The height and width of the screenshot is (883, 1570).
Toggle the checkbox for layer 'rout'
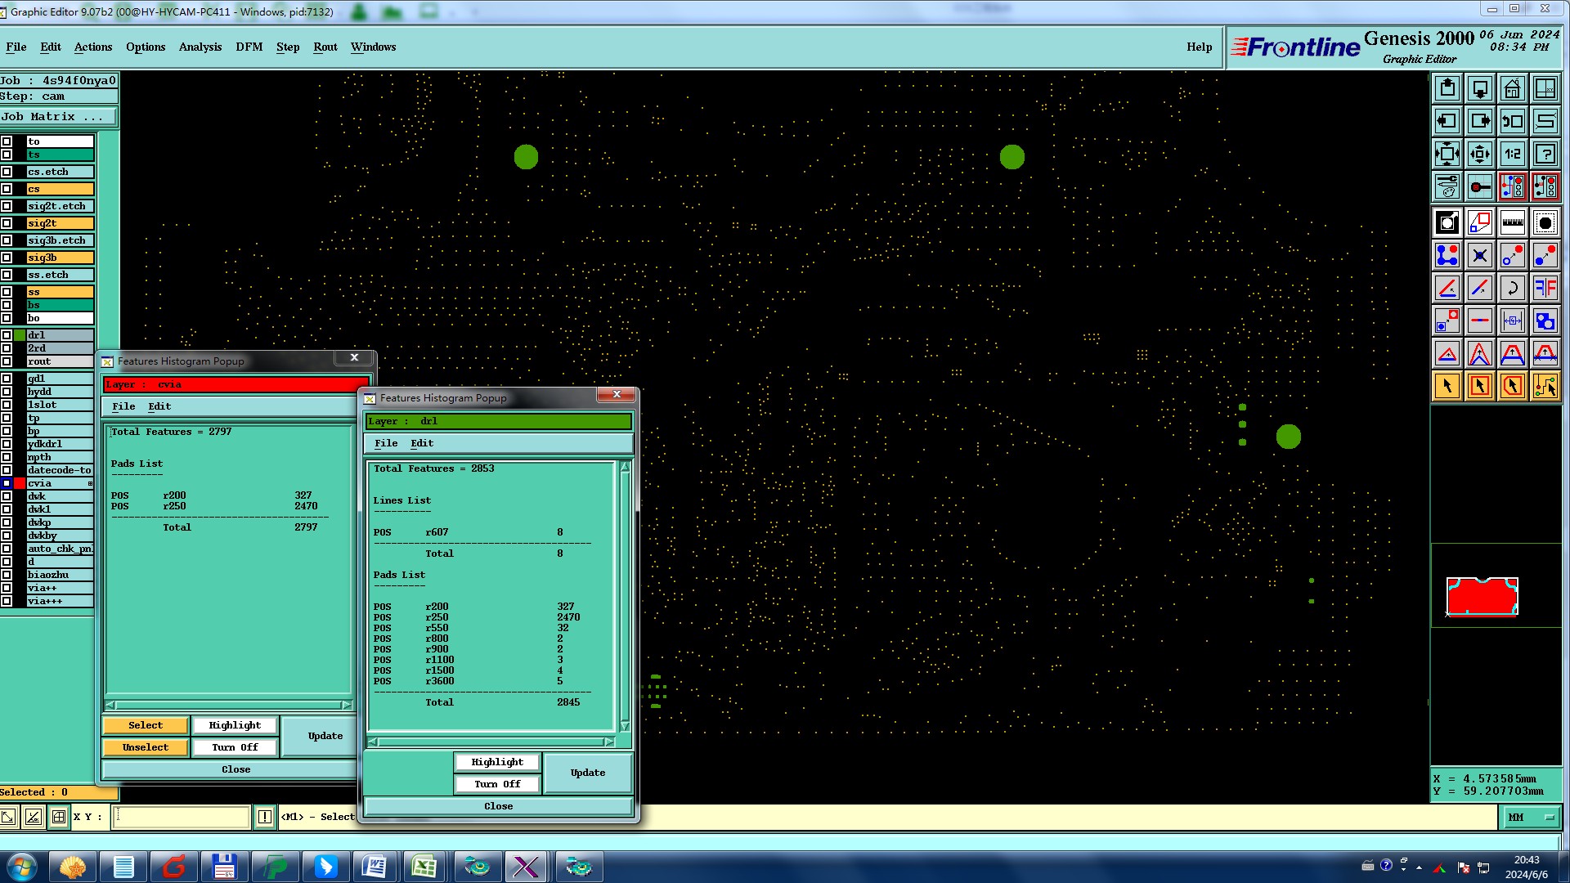[7, 361]
